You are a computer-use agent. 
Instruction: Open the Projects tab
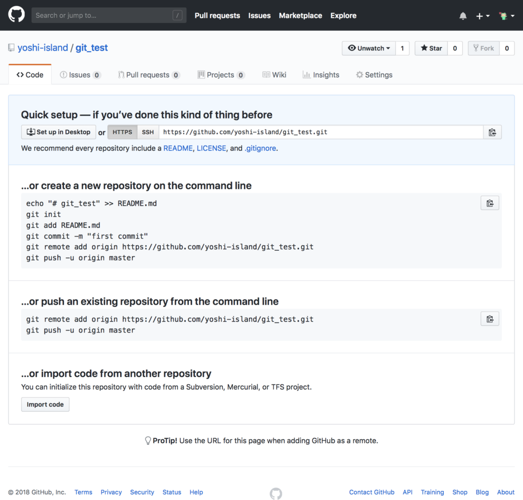click(x=221, y=75)
